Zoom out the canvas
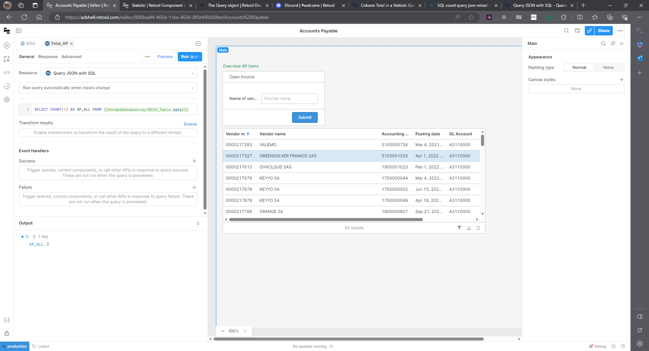Image resolution: width=649 pixels, height=351 pixels. (x=223, y=331)
